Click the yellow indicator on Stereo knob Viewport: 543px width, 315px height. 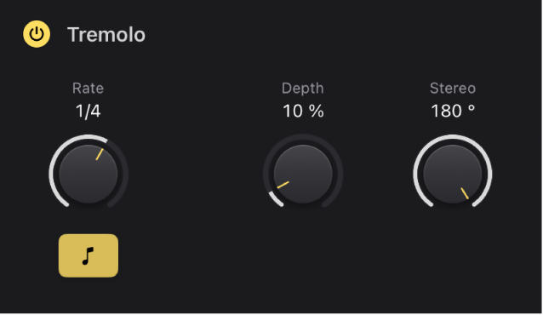(465, 193)
